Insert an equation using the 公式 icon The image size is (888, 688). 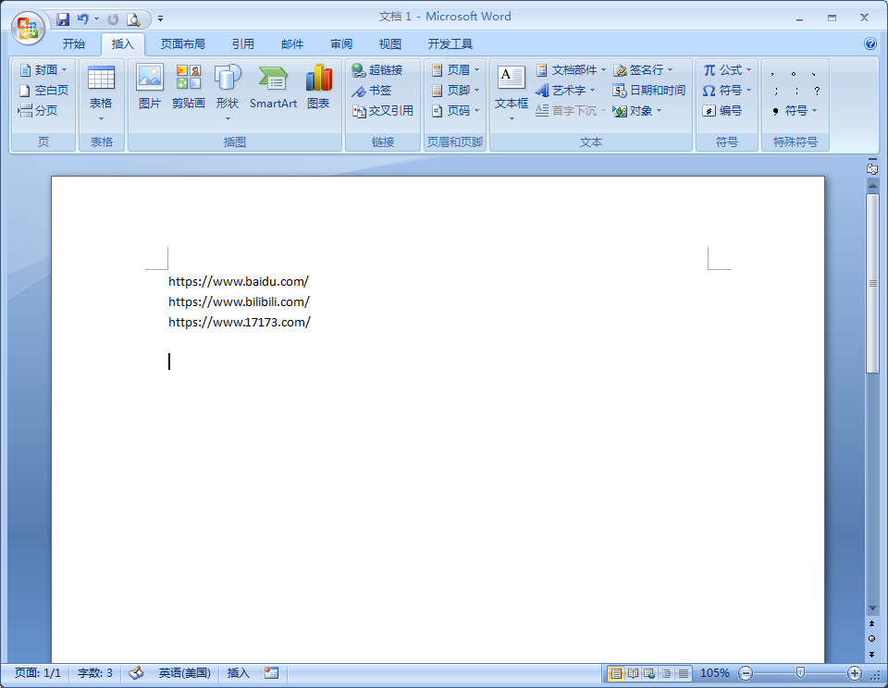pos(727,69)
